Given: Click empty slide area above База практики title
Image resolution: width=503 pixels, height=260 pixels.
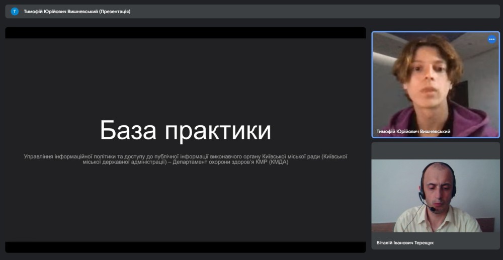Looking at the screenshot, I should pyautogui.click(x=185, y=75).
